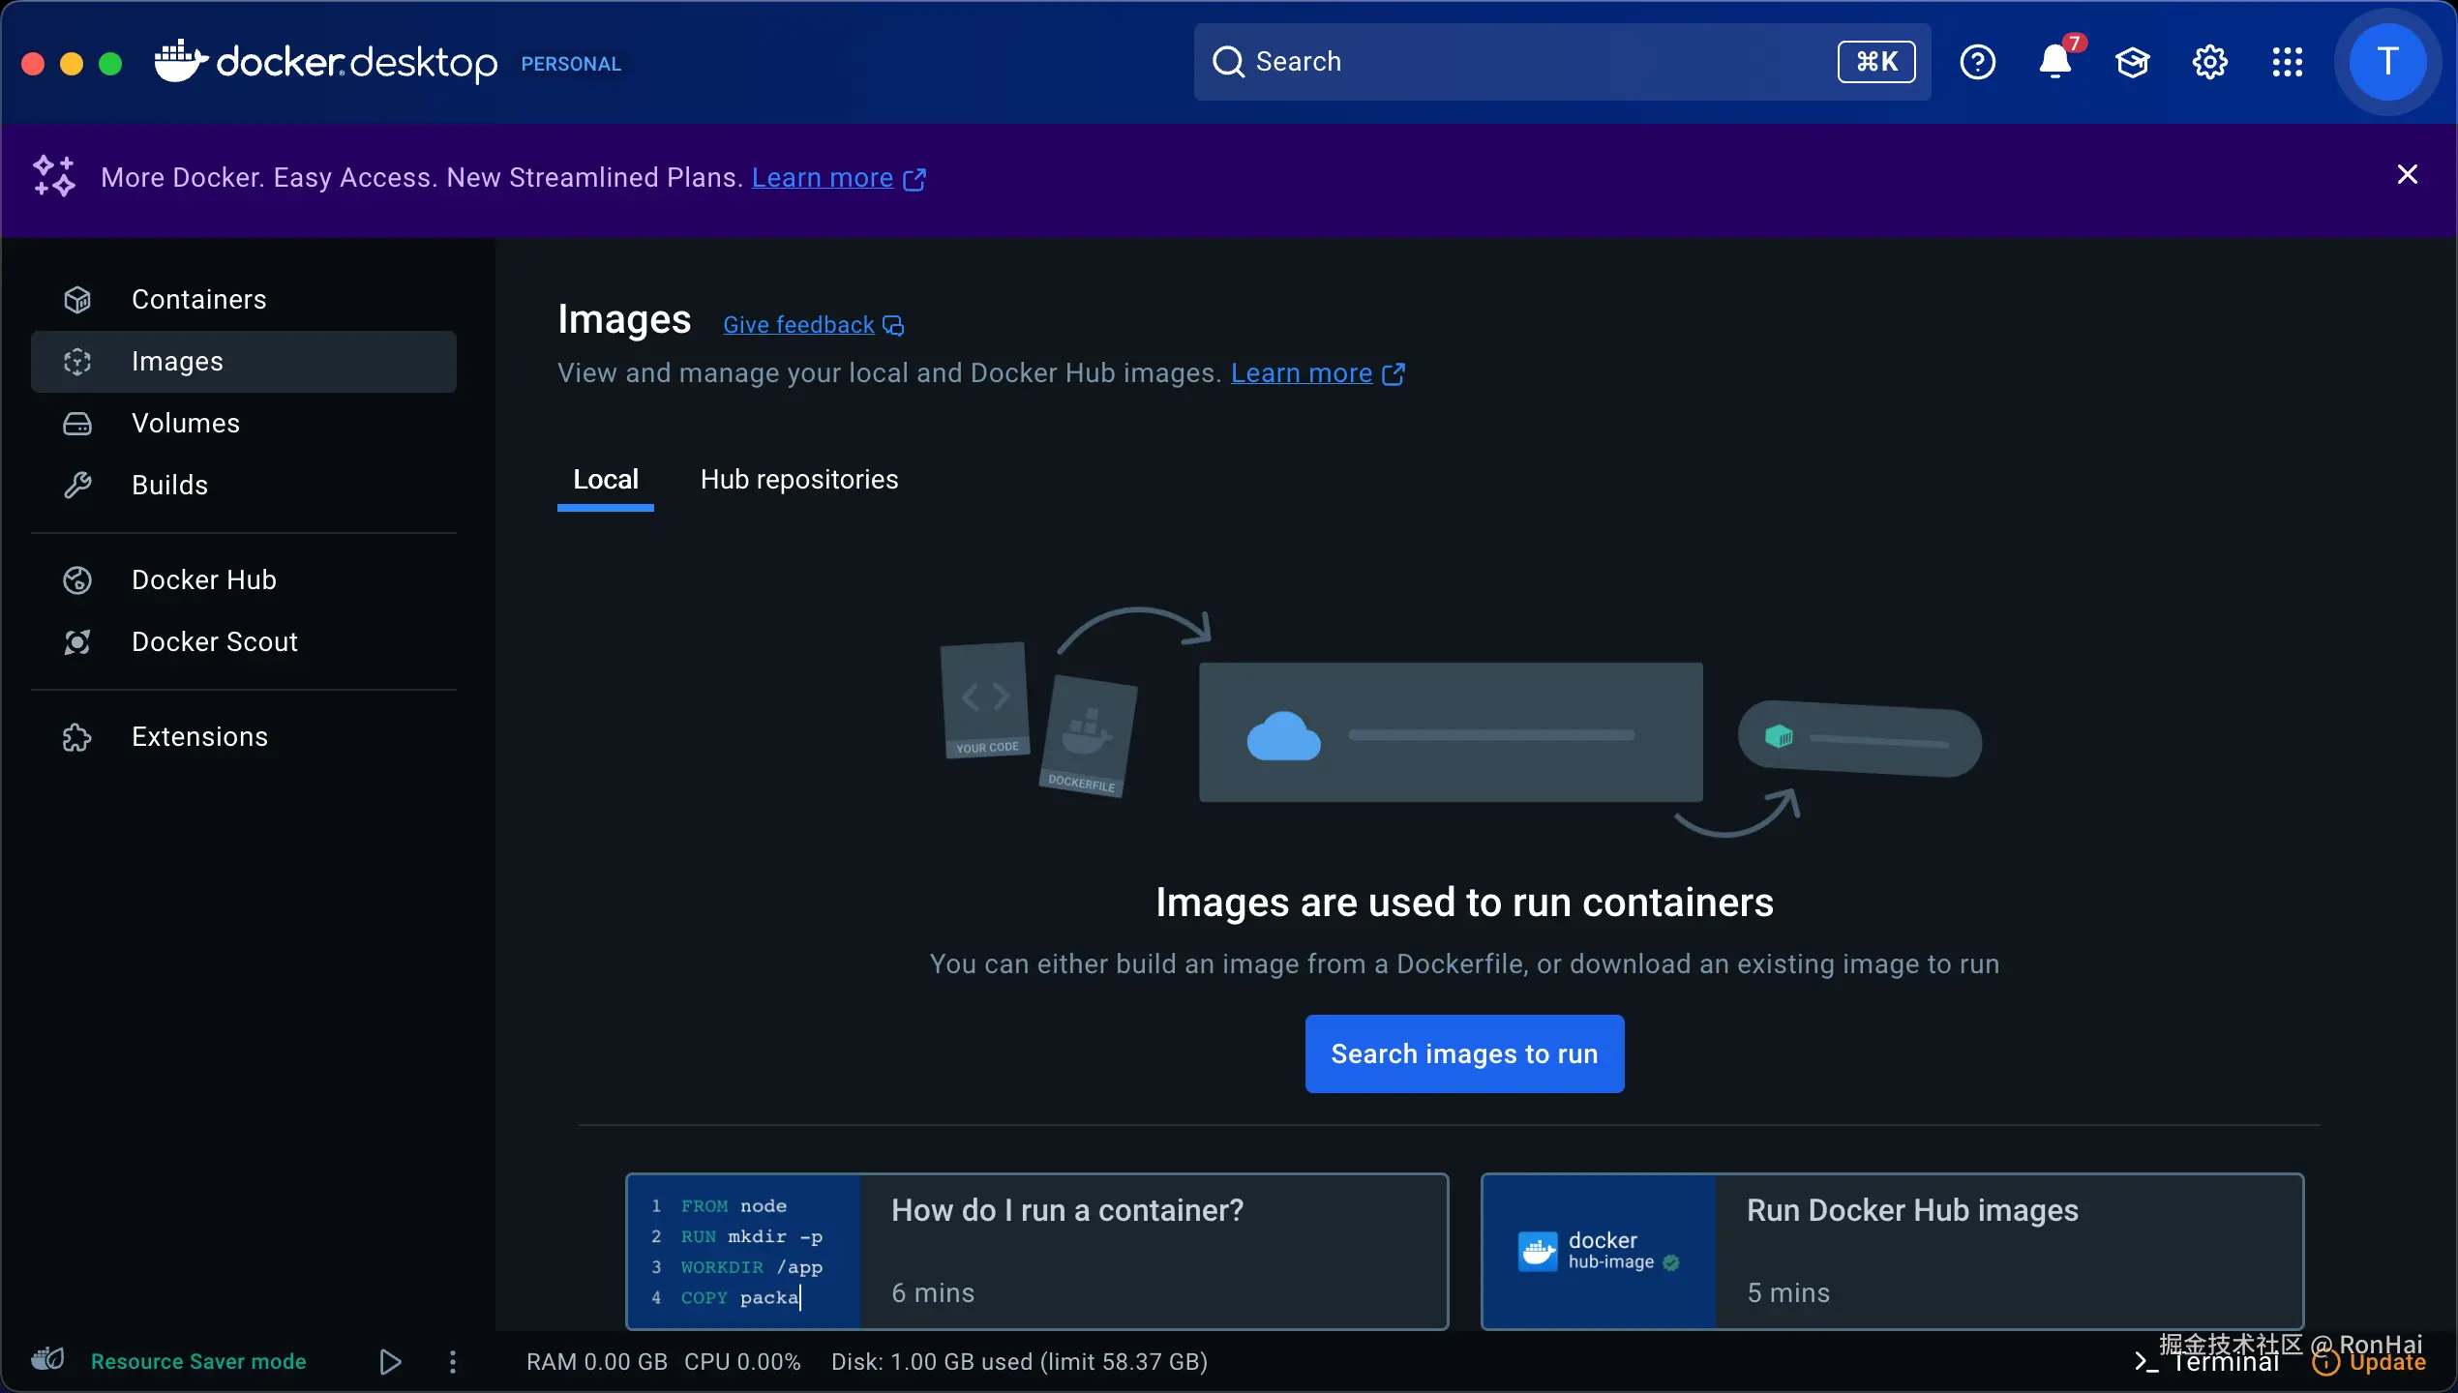The width and height of the screenshot is (2458, 1393).
Task: Click the Search images to run button
Action: coord(1464,1054)
